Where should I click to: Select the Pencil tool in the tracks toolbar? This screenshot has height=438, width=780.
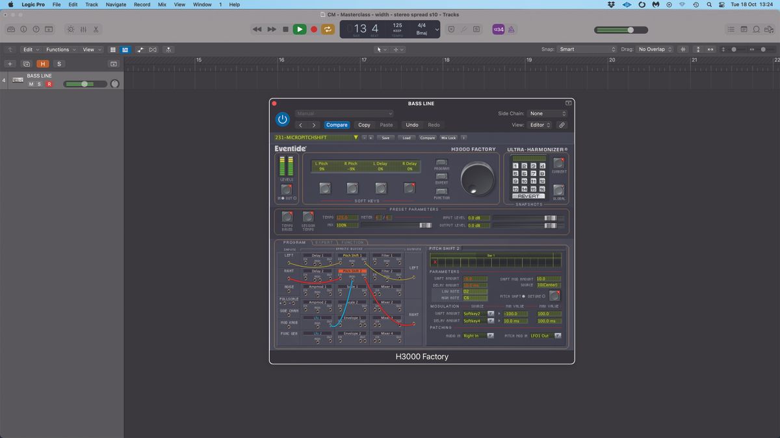point(140,49)
